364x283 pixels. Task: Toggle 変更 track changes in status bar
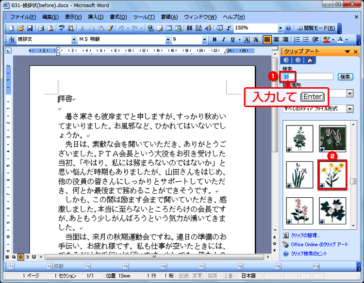198,276
